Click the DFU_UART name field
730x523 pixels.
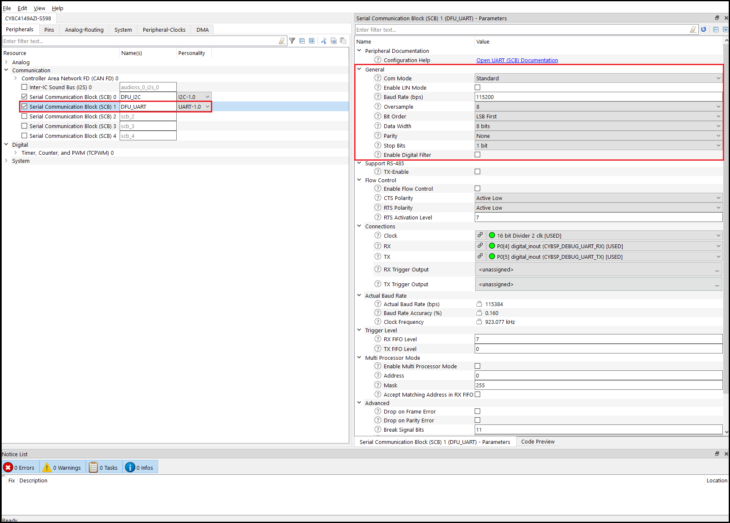(x=148, y=107)
